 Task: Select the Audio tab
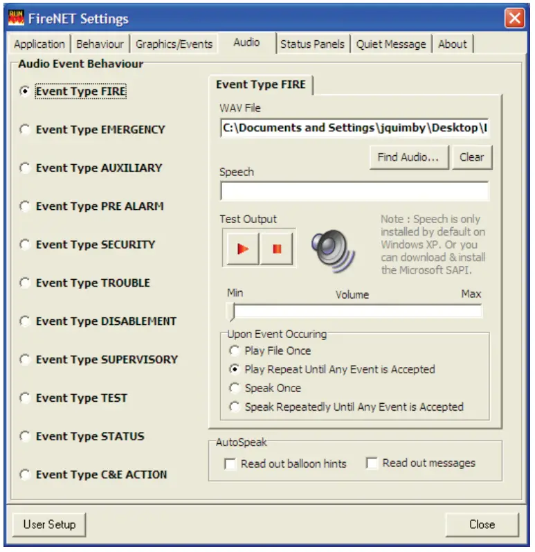click(x=246, y=43)
